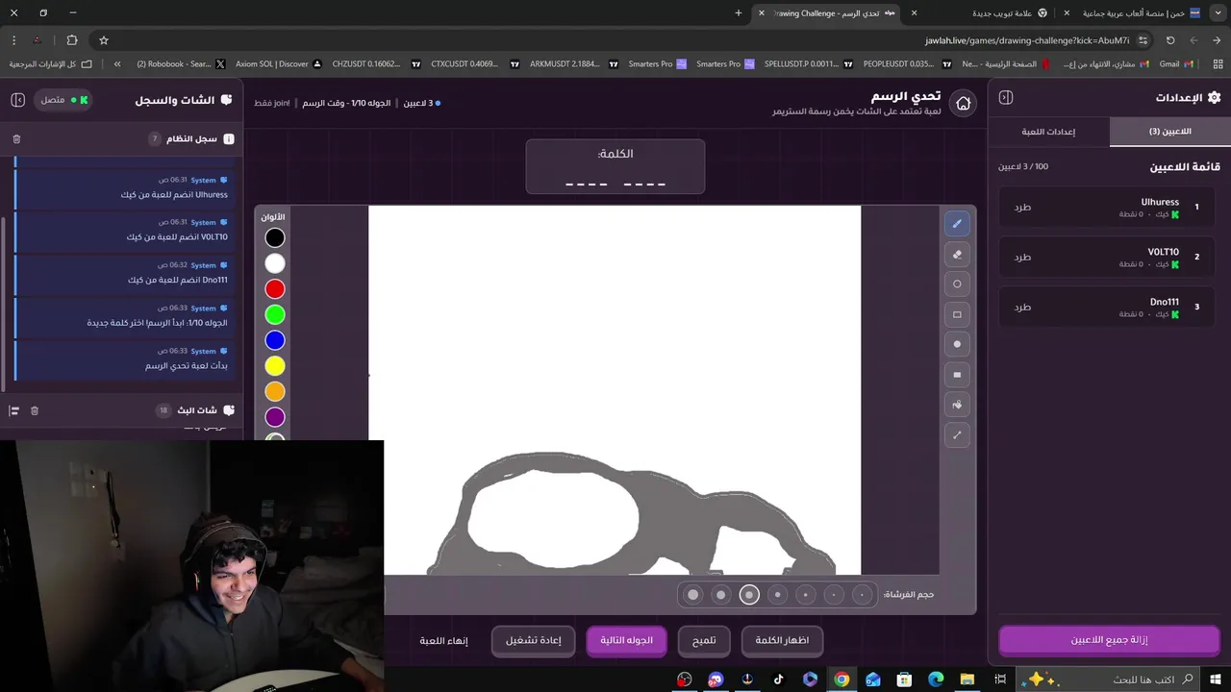Pick the green color swatch

click(x=275, y=314)
